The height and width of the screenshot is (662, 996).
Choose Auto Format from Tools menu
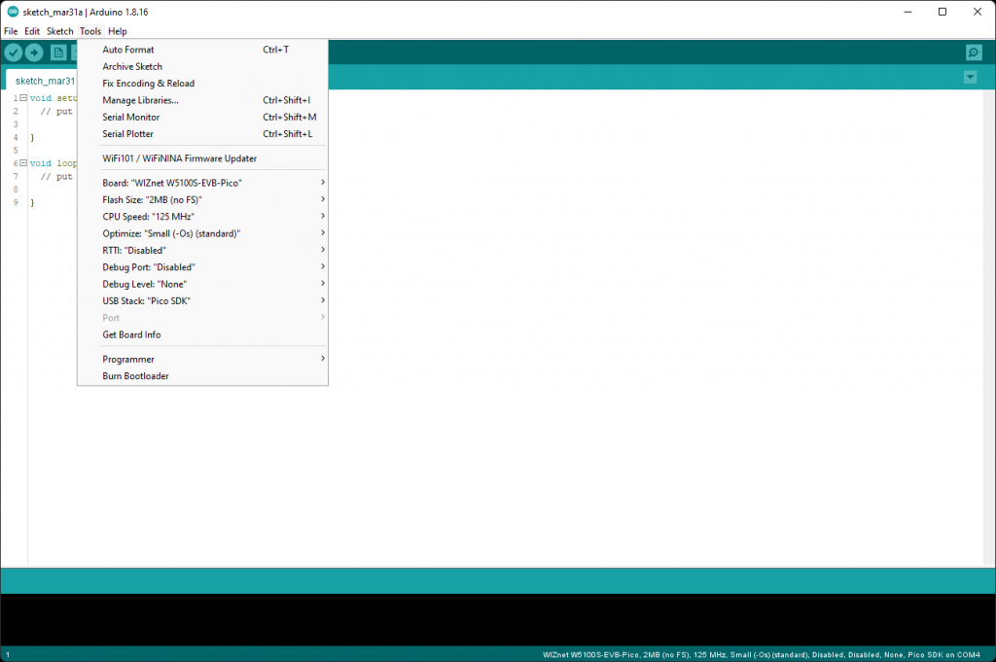coord(202,50)
